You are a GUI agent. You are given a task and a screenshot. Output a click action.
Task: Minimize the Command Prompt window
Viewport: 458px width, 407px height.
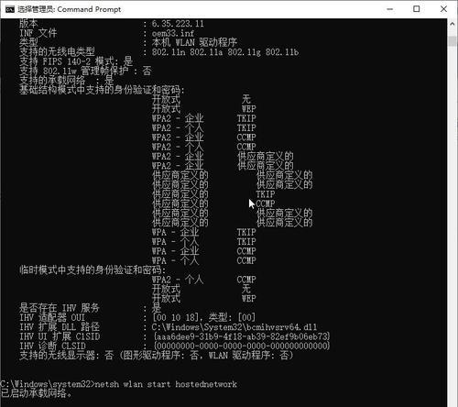click(389, 9)
